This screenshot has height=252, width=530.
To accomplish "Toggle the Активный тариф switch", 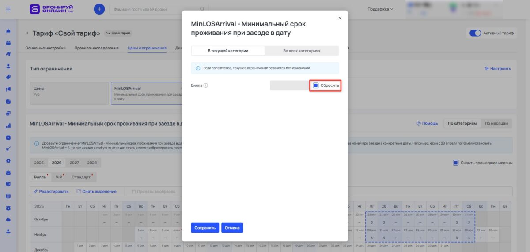I will pos(475,33).
